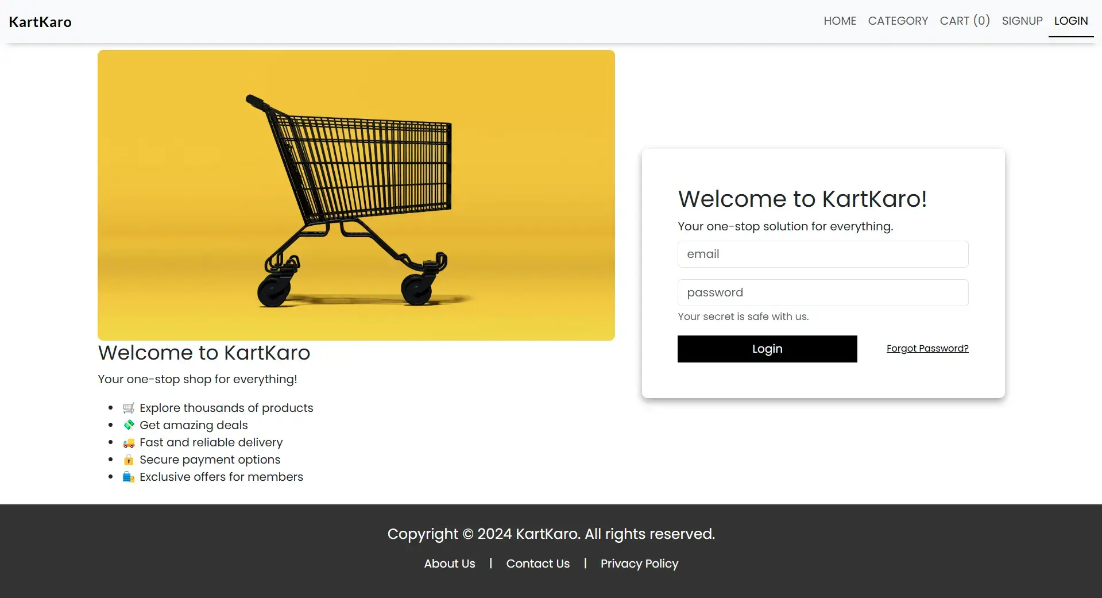Open the CATEGORY navigation item

898,21
